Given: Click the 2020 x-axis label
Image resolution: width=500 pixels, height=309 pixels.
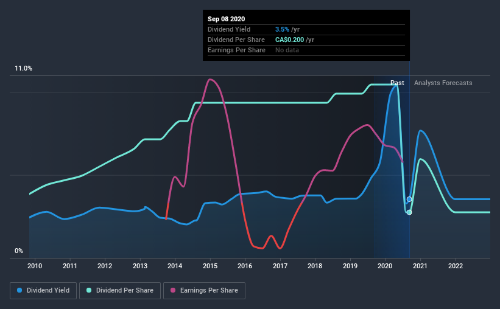Looking at the screenshot, I should coord(385,266).
